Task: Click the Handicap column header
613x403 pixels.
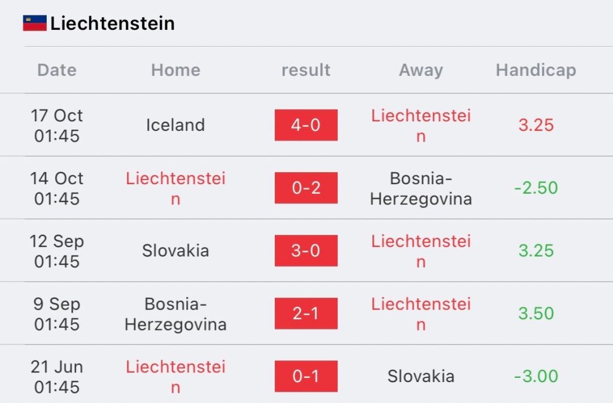Action: tap(536, 71)
